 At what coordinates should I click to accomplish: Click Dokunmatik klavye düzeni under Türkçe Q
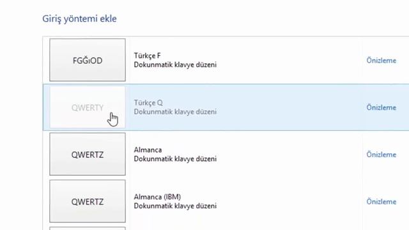point(175,112)
